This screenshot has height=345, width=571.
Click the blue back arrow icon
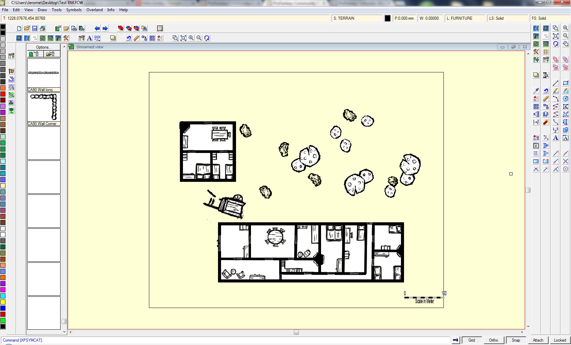(x=97, y=29)
